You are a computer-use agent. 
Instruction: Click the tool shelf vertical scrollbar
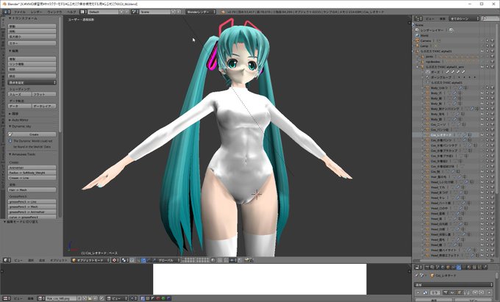60,73
